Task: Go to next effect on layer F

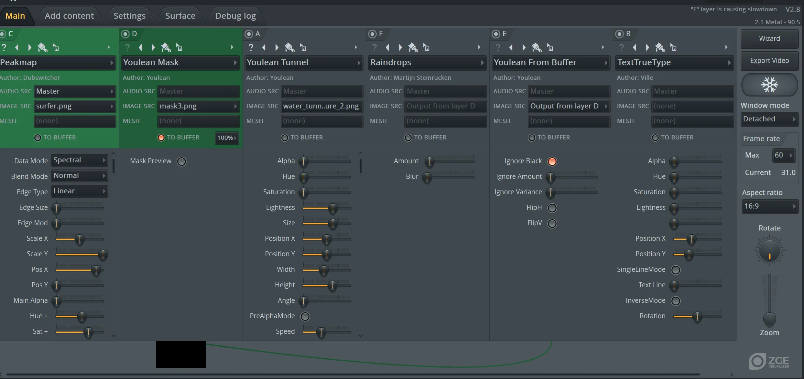Action: [x=400, y=47]
